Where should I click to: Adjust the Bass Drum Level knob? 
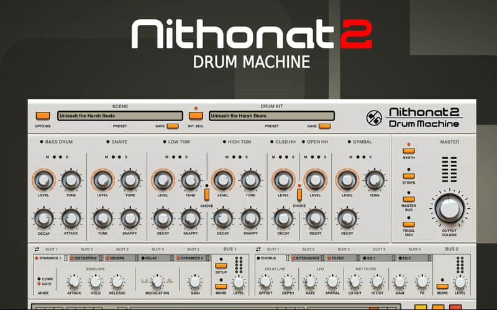[x=43, y=180]
